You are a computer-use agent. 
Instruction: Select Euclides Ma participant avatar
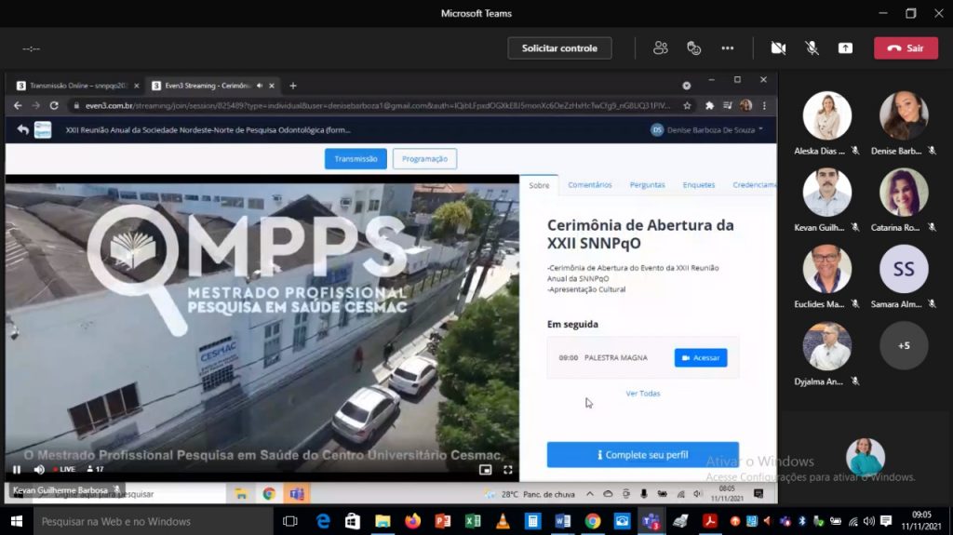pyautogui.click(x=826, y=269)
